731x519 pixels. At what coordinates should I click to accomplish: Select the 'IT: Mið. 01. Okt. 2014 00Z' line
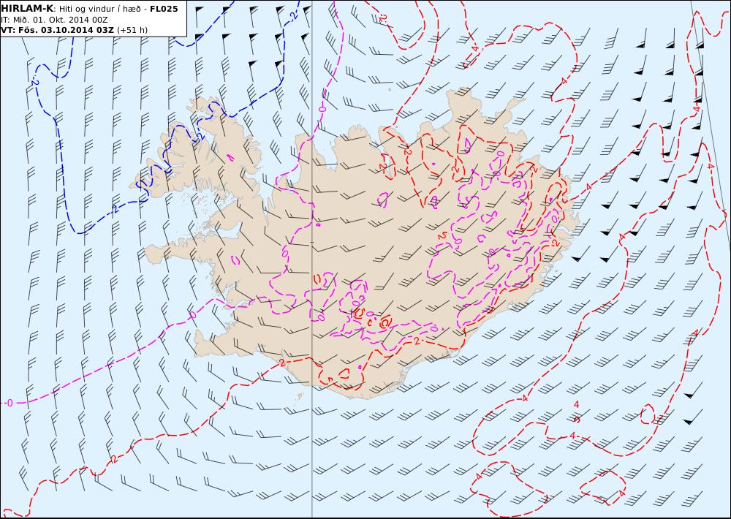[x=54, y=20]
